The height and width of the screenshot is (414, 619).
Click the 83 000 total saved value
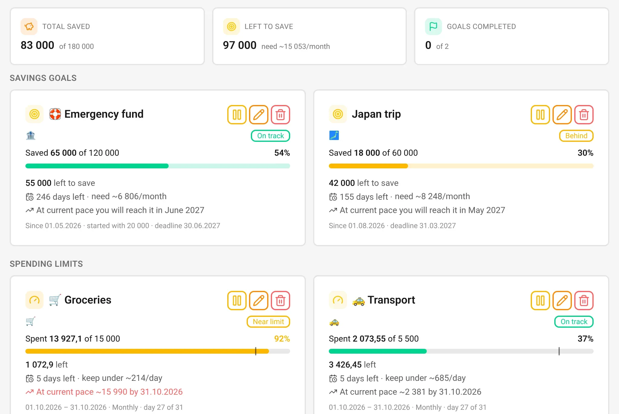click(37, 45)
